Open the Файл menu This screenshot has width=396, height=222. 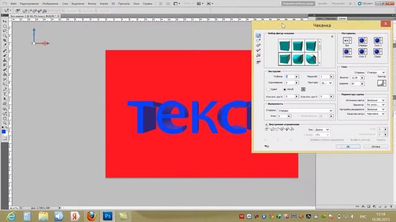[14, 4]
